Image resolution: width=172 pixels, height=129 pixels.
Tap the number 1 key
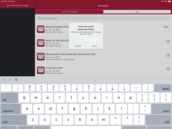coord(18,88)
